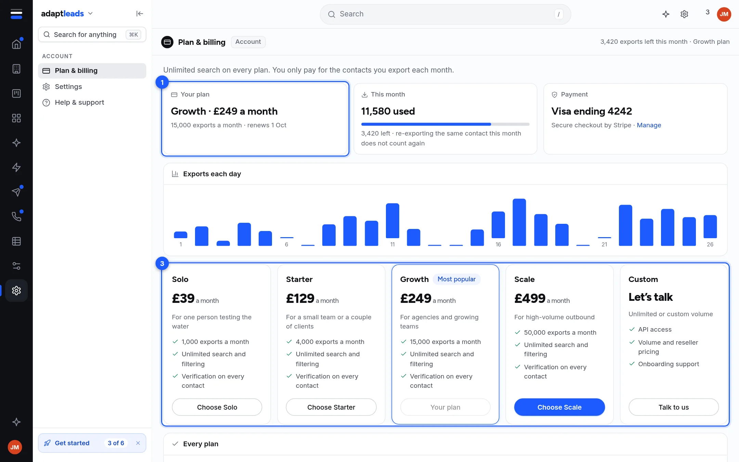Click Choose Scale button
Screen dimensions: 739x462
pyautogui.click(x=559, y=407)
